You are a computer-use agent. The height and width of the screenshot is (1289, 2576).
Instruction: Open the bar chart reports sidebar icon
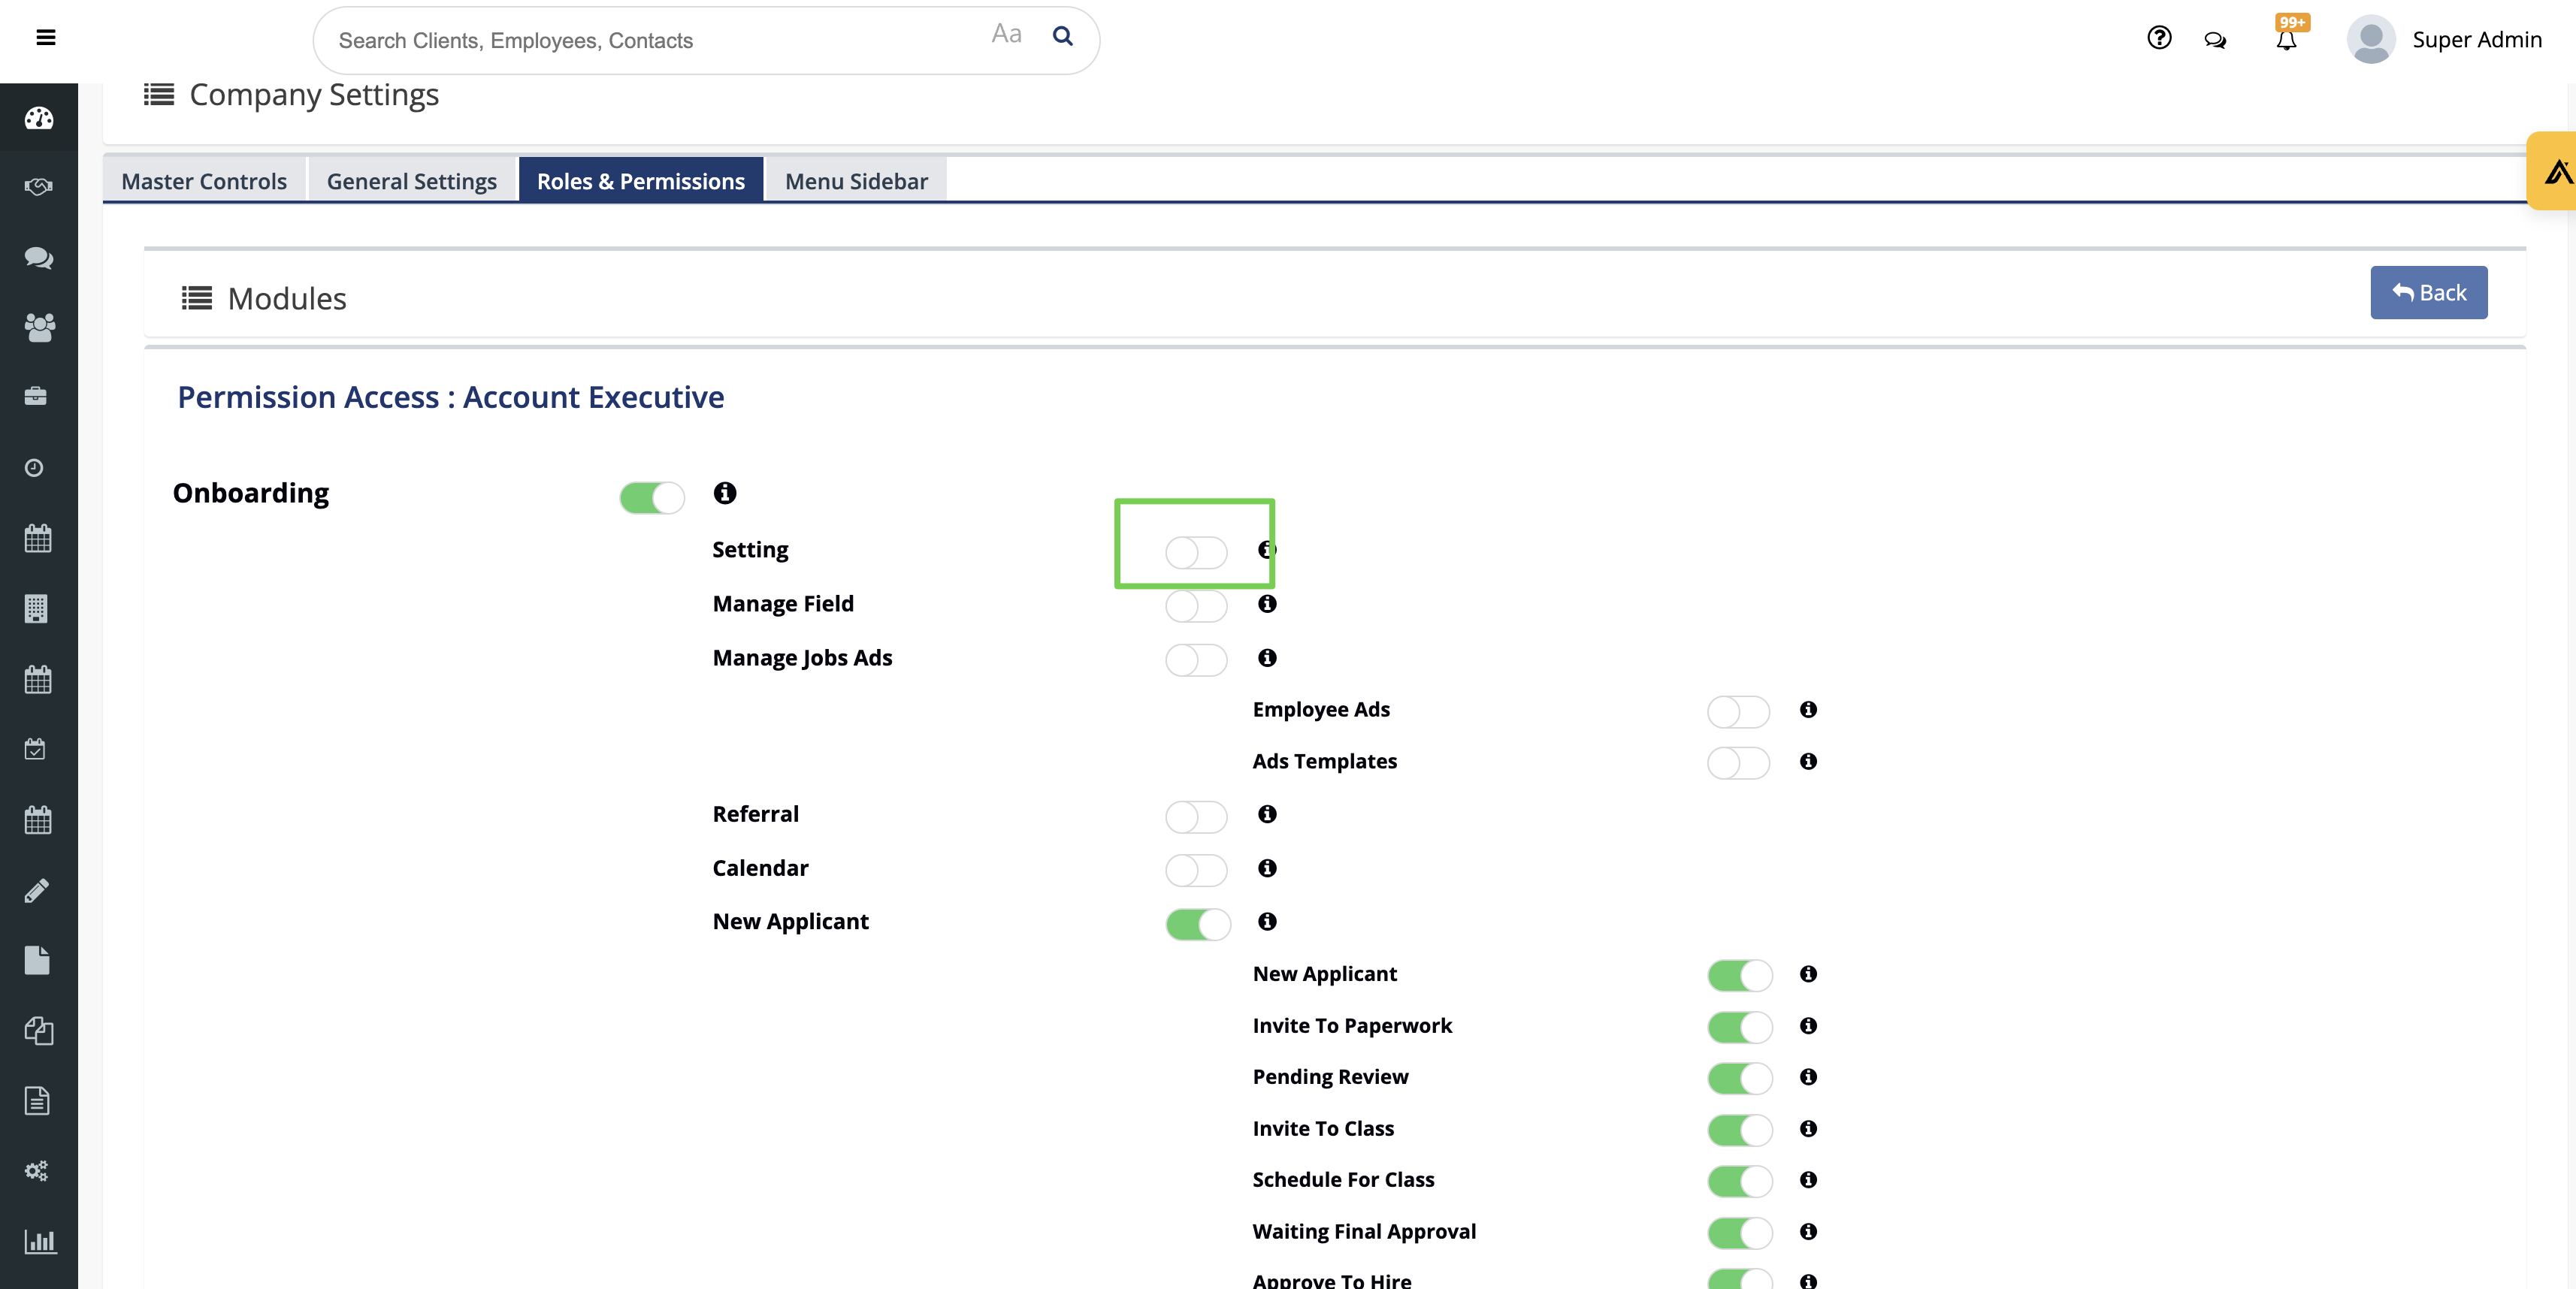click(39, 1241)
